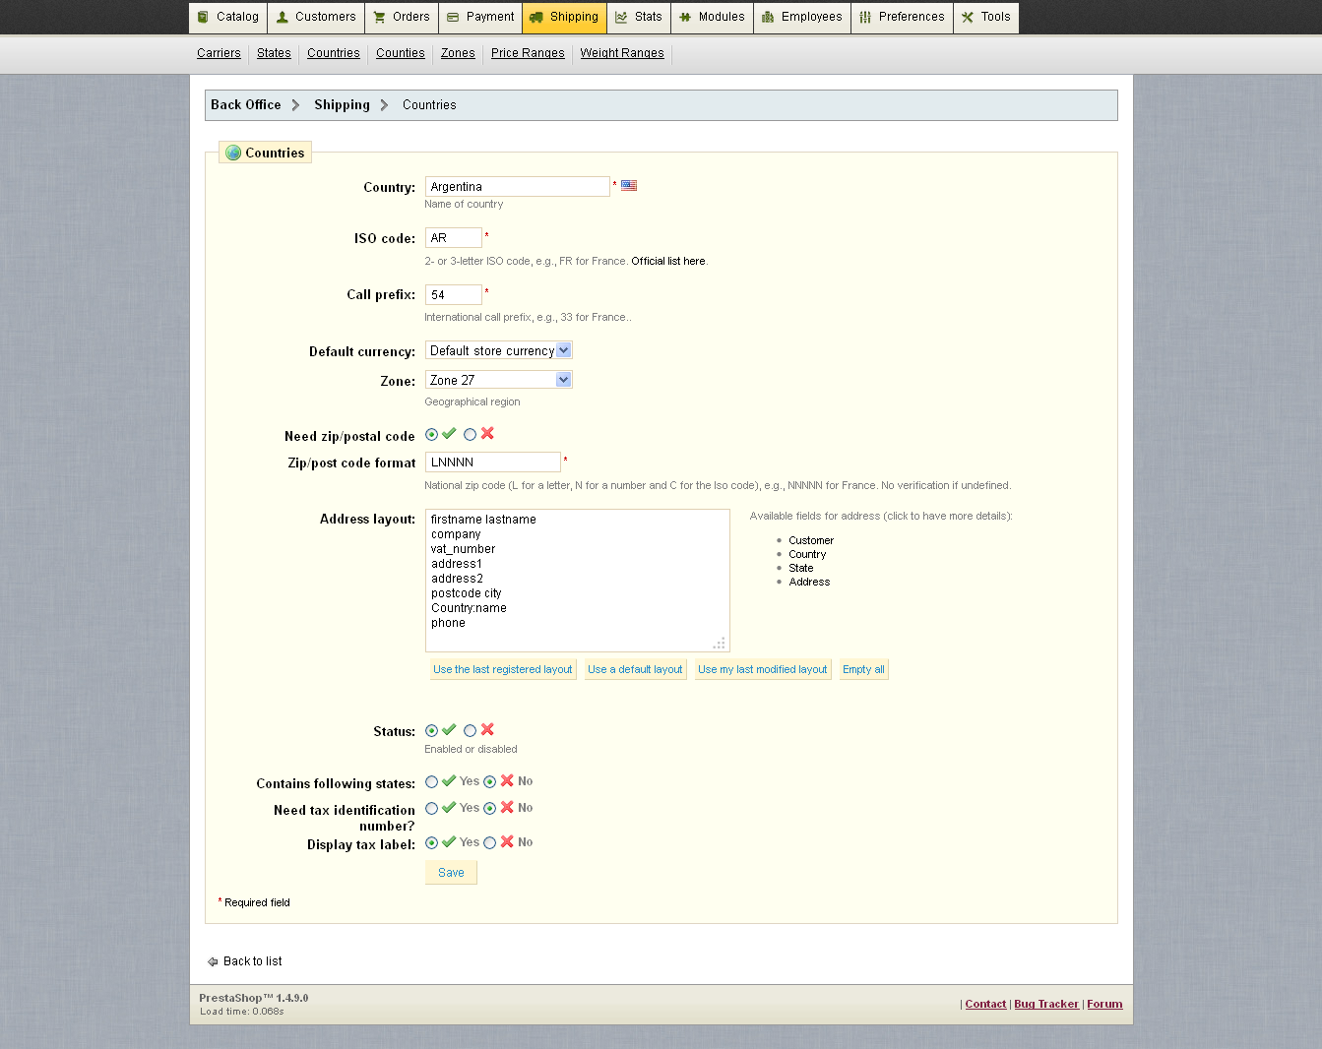Click the Back to list link
This screenshot has height=1049, width=1322.
click(x=253, y=961)
